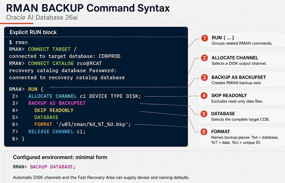
Task: Click the line number '8>' with closing brace
Action: [x=18, y=139]
